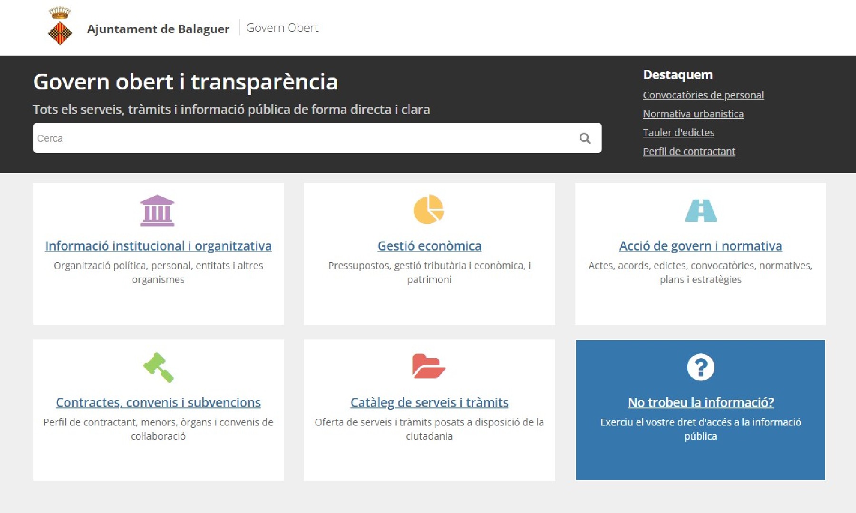Open Catàleg de serveis i tràmits
The height and width of the screenshot is (513, 856).
click(429, 402)
